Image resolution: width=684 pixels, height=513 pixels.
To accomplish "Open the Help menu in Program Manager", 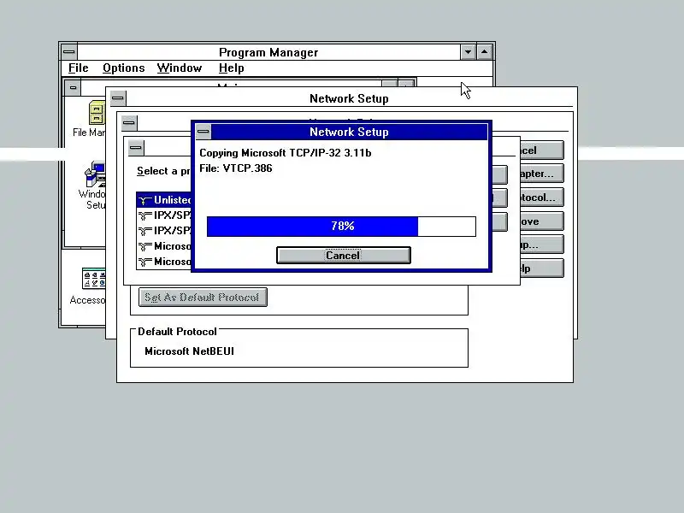I will 231,68.
